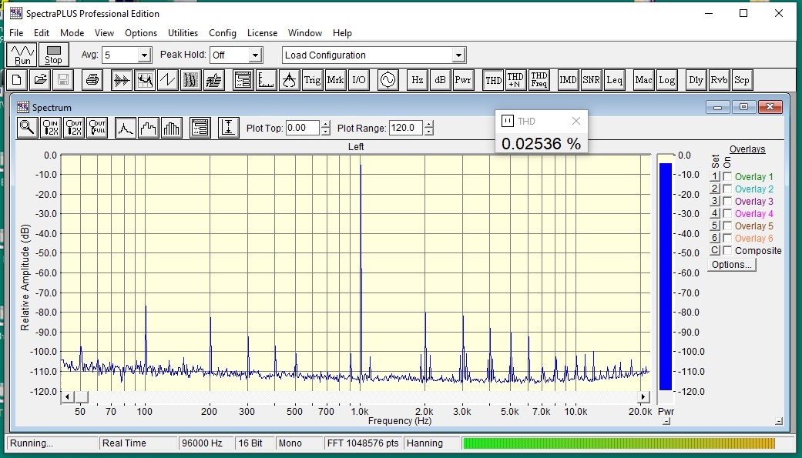Image resolution: width=802 pixels, height=458 pixels.
Task: Expand the Load Configuration dropdown
Action: click(x=458, y=55)
